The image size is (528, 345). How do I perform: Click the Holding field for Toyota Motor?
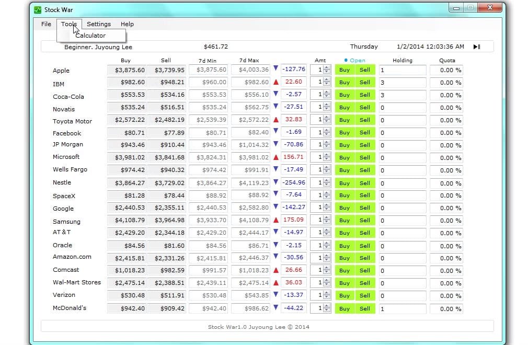pyautogui.click(x=402, y=120)
